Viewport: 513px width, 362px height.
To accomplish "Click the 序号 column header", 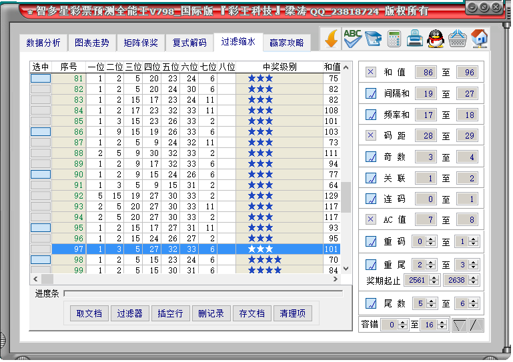I will (x=69, y=67).
